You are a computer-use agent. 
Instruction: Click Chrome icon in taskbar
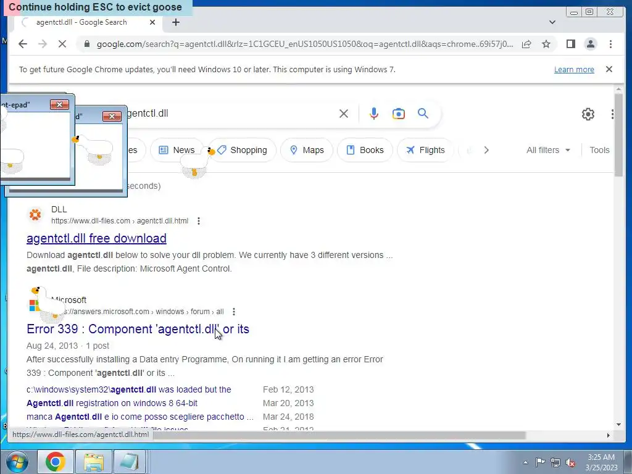click(55, 462)
